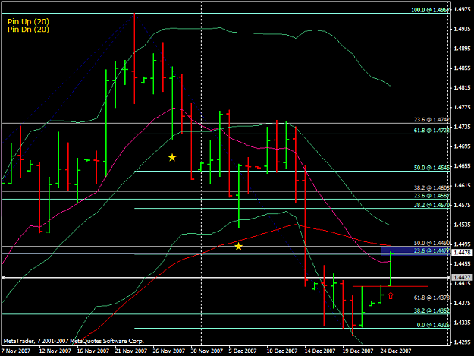474x356 pixels.
Task: Click the Fibonacci label 100.0 @ 1.4967
Action: (x=431, y=10)
